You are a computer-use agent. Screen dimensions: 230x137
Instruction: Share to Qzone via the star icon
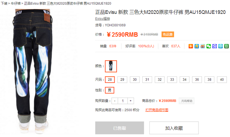tap(197, 46)
